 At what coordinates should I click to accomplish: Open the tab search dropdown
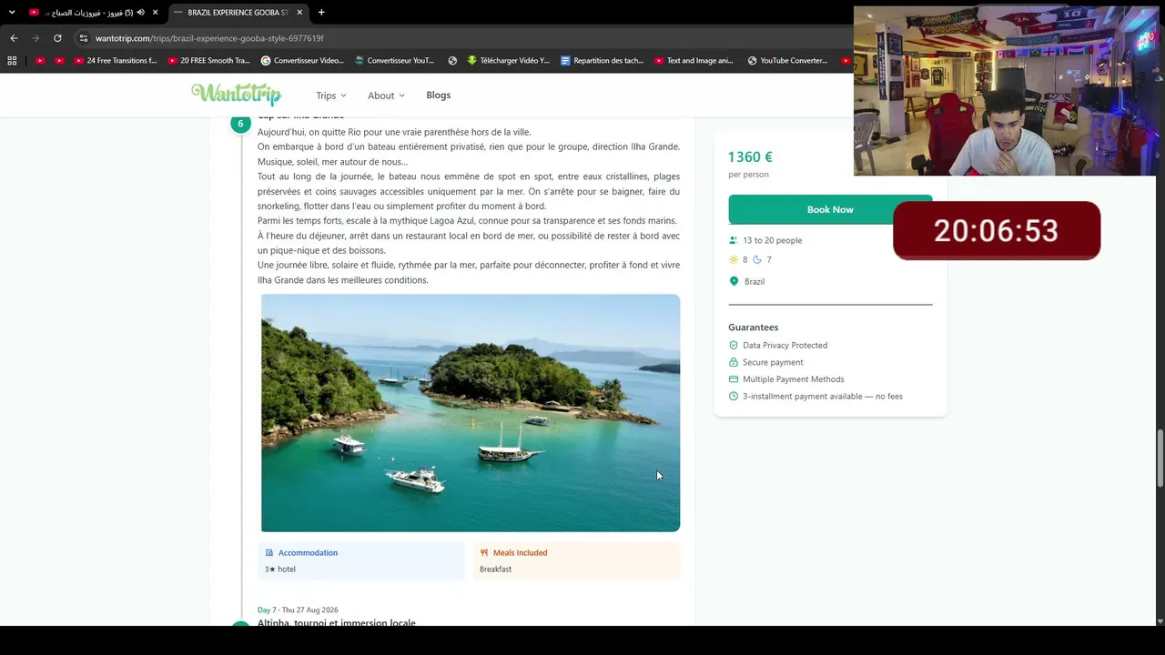point(12,13)
